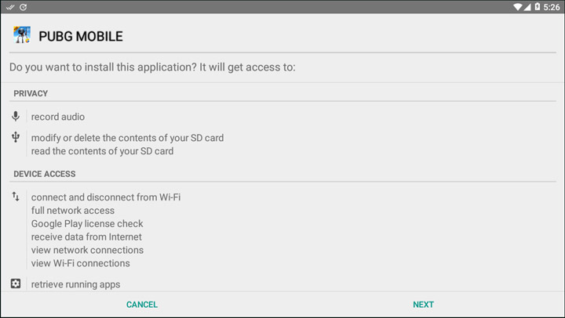This screenshot has height=318, width=565.
Task: Click the battery charging status icon
Action: [x=538, y=7]
